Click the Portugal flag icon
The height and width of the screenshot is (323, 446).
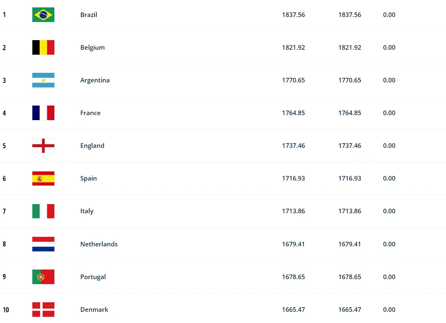coord(43,277)
